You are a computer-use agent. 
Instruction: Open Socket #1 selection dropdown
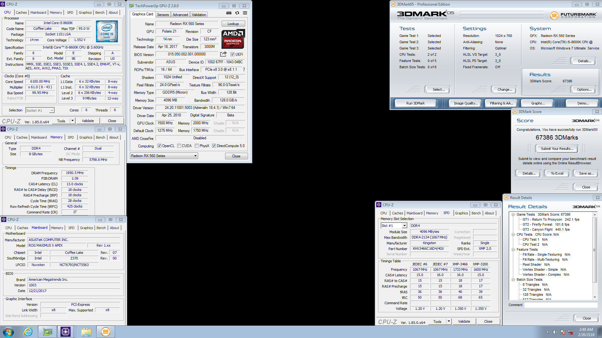(x=40, y=110)
